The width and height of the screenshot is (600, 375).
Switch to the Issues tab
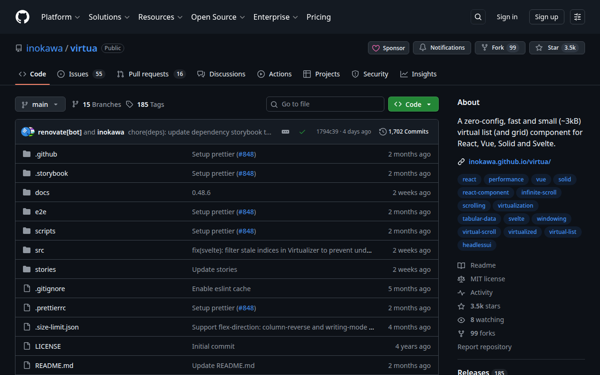[x=78, y=74]
